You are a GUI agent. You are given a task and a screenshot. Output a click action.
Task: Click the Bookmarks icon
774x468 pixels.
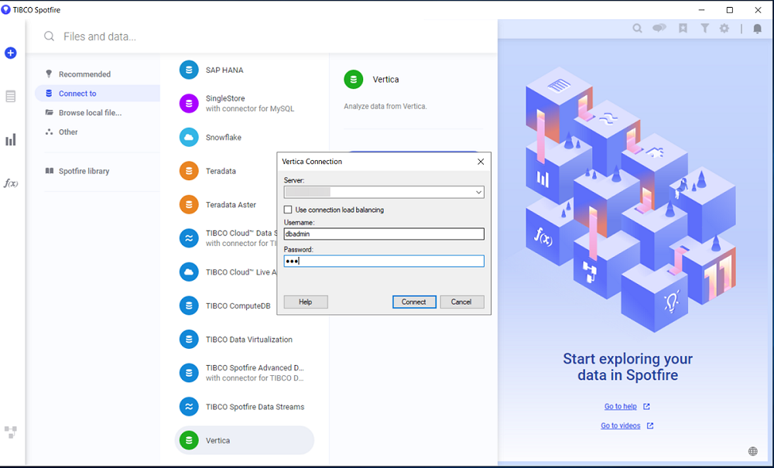682,28
